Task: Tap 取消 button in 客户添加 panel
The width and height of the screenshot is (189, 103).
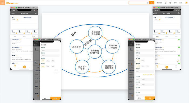Action: (140, 98)
